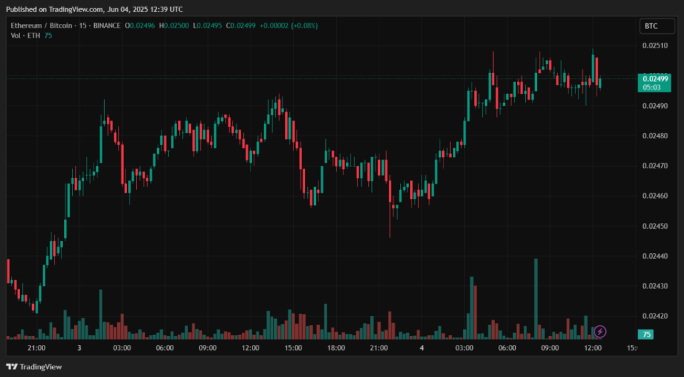
Task: Click the TradingView logo at bottom left
Action: pyautogui.click(x=34, y=366)
